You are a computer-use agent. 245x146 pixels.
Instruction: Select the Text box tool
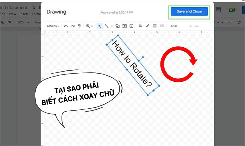(125, 26)
